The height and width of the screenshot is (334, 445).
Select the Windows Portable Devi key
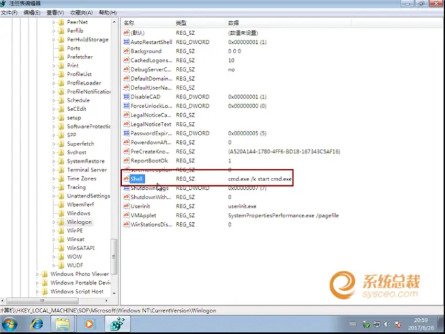[x=80, y=283]
